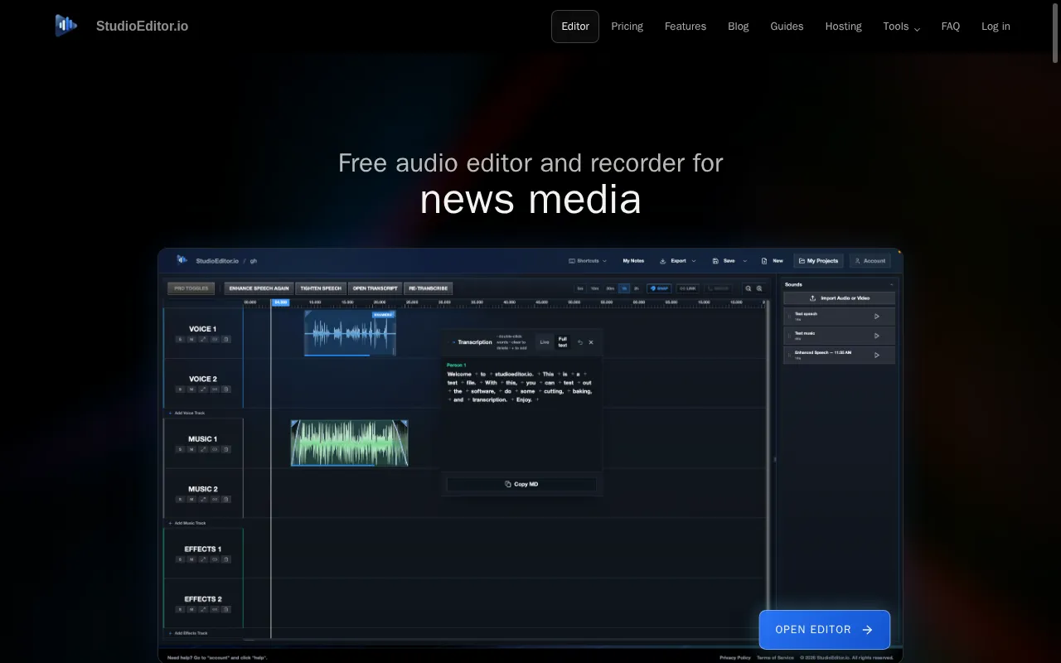Expand the Export dropdown

click(x=678, y=260)
